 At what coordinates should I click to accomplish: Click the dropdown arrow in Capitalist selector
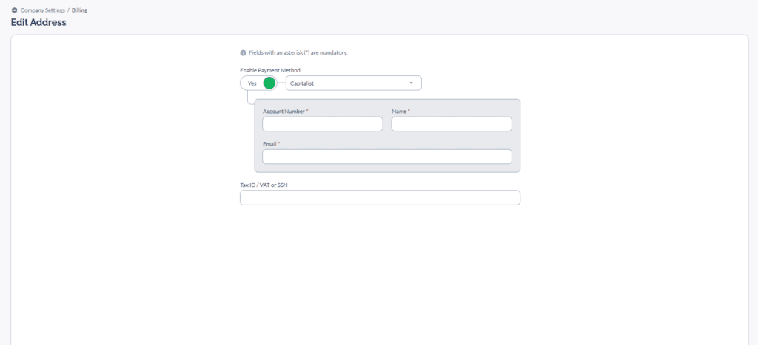(x=411, y=83)
